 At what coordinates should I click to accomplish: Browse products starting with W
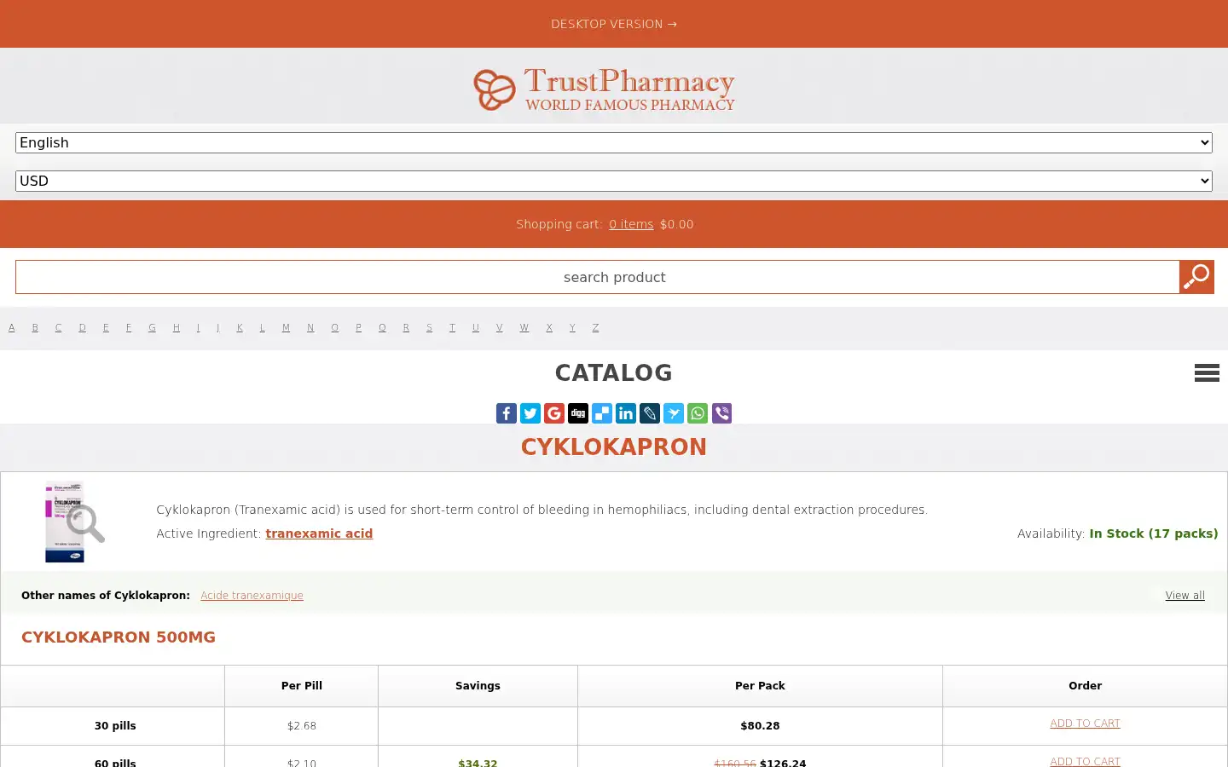524,327
